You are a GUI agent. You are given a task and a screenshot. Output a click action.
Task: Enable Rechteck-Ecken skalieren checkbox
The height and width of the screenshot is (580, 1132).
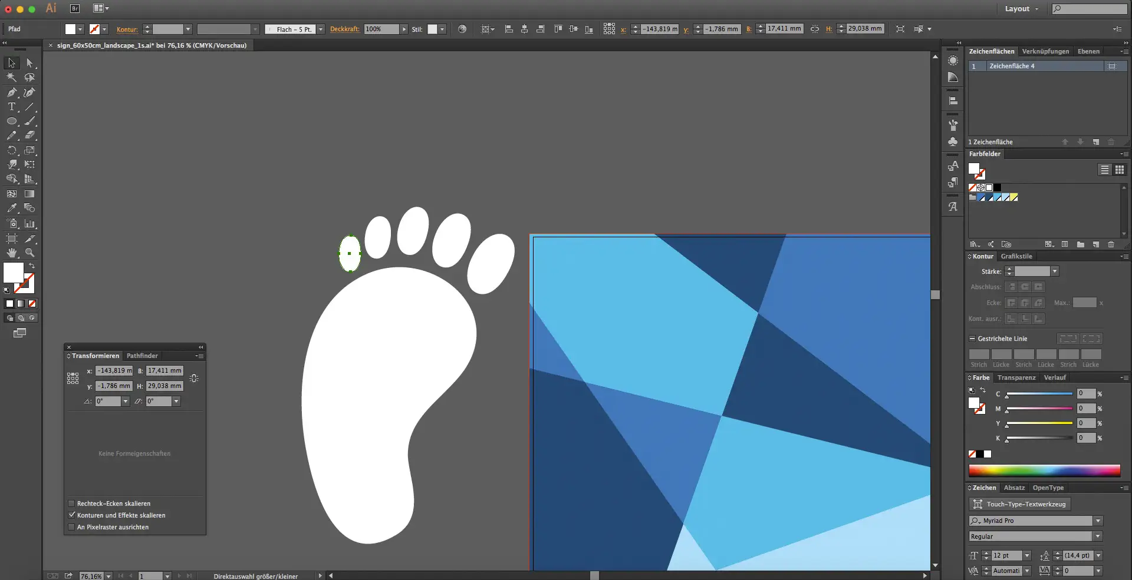[72, 503]
